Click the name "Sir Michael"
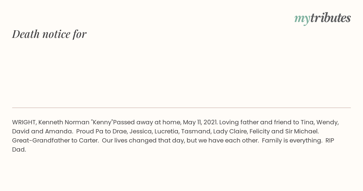Screen dimensions: 363x191 [301, 132]
